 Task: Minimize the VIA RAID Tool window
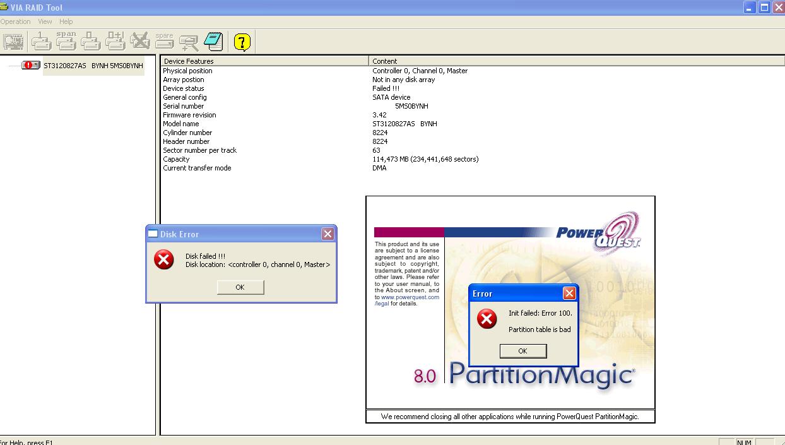749,8
